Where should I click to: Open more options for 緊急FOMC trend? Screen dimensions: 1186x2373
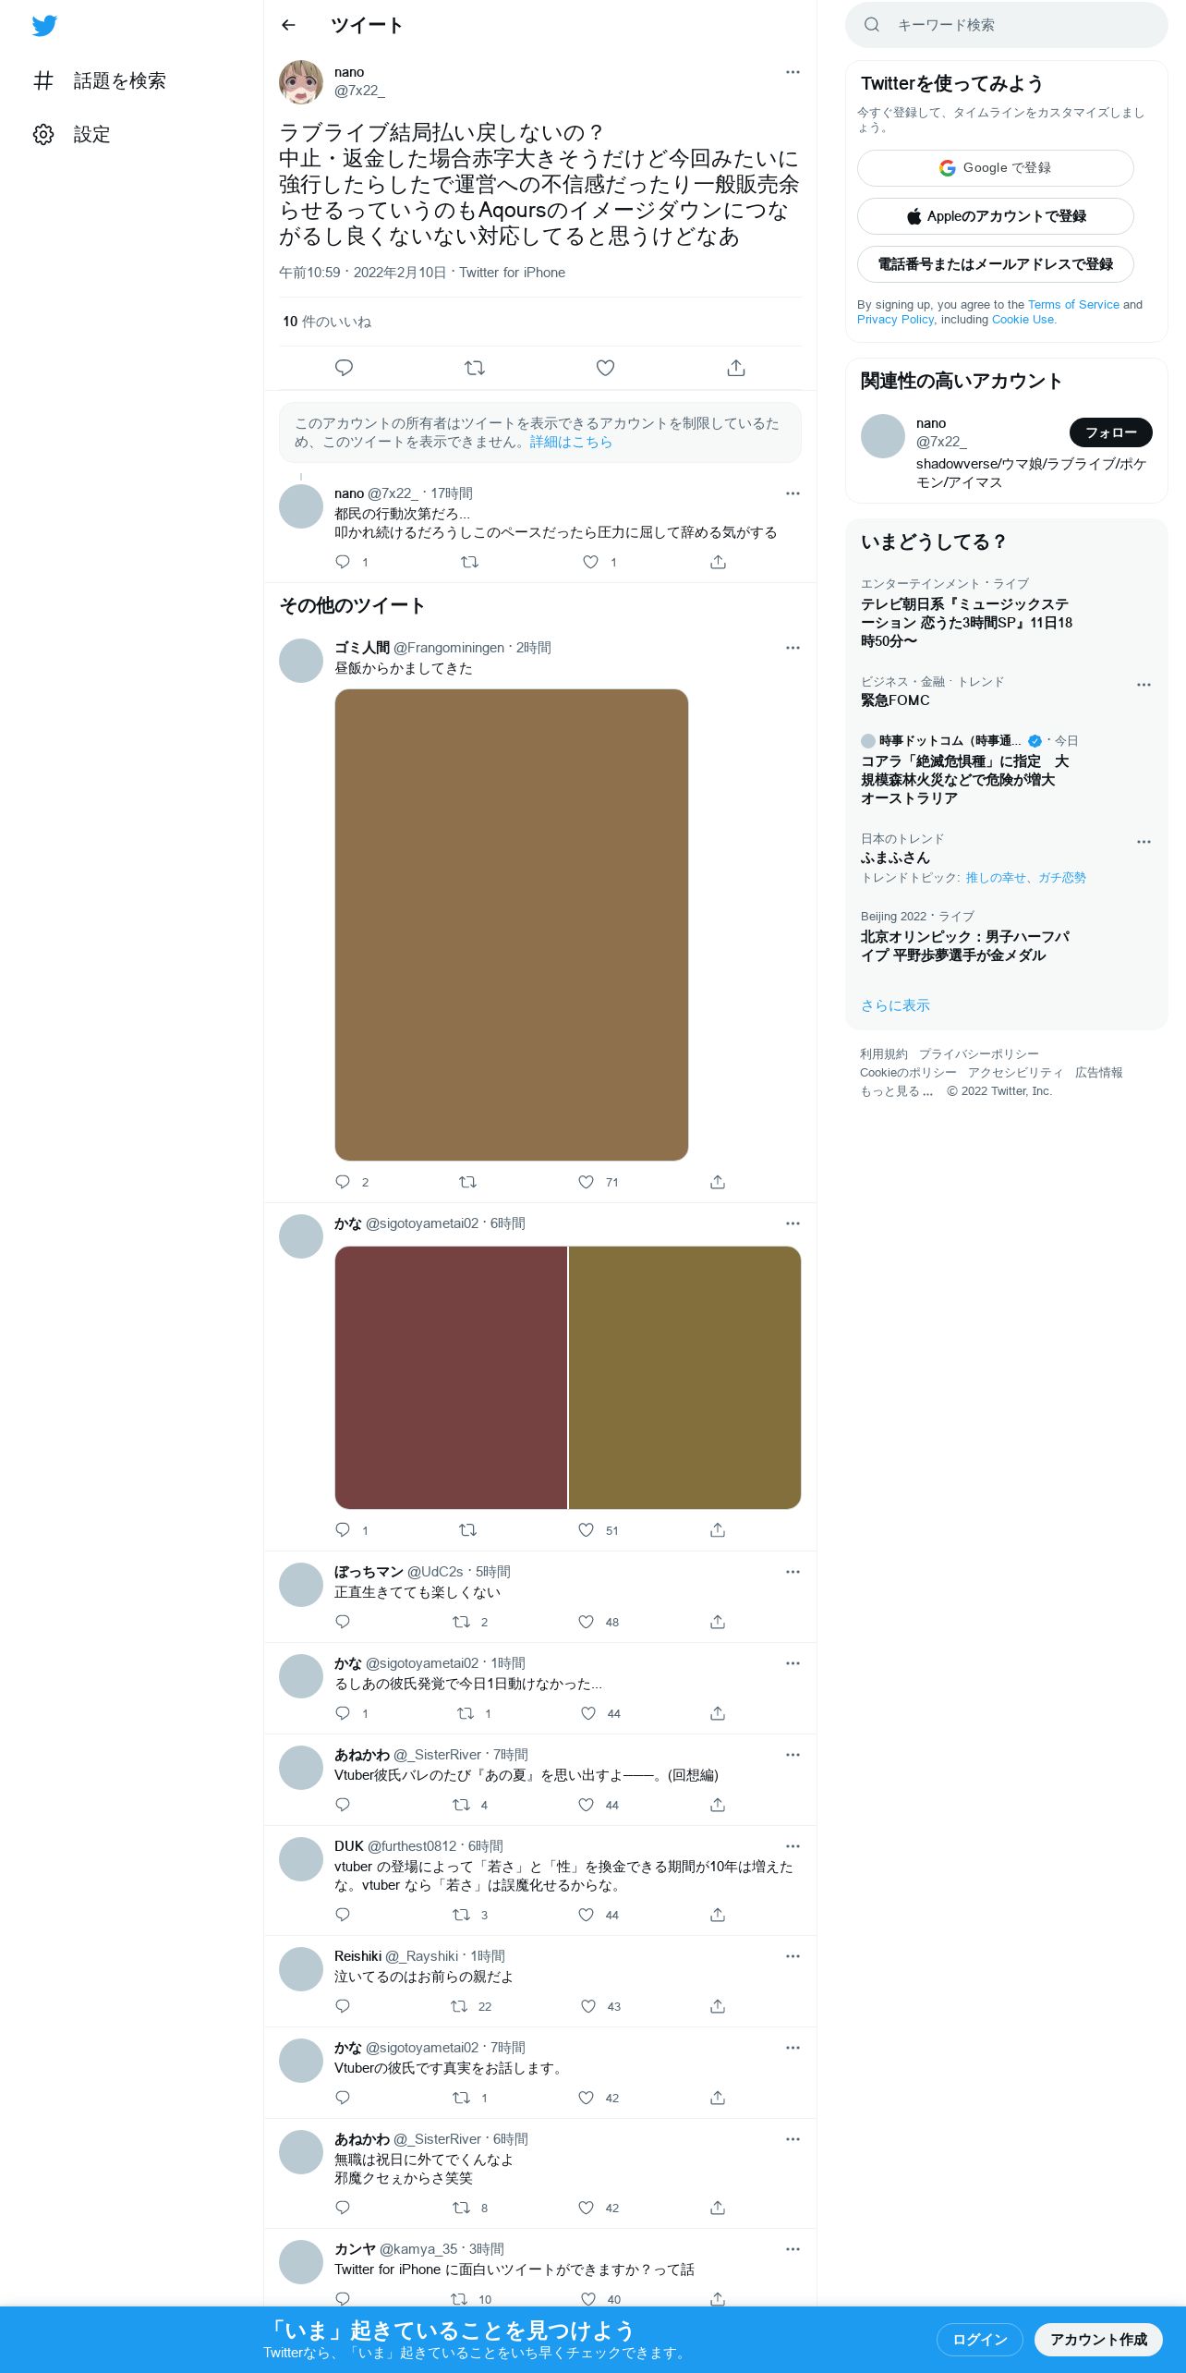[x=1144, y=685]
